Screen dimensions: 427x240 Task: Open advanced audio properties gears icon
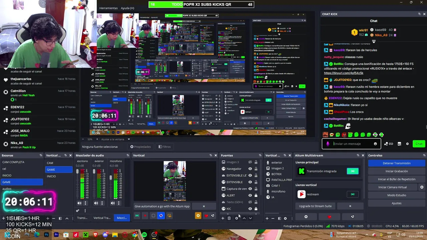pyautogui.click(x=78, y=211)
